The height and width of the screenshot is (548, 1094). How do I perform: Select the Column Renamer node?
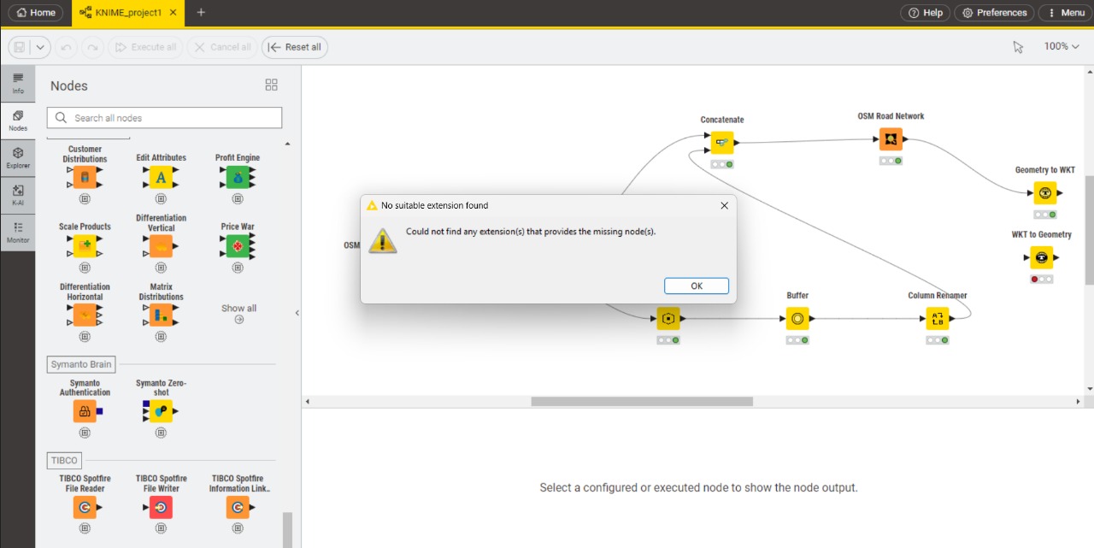coord(938,319)
